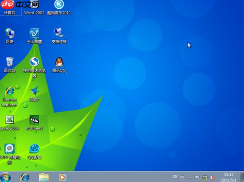244x182 pixels.
Task: Open the broadband connection (宽带连接) shortcut
Action: tap(59, 35)
